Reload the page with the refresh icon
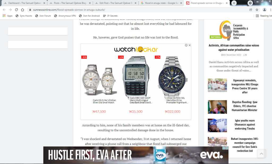This screenshot has height=164, width=272. [x=16, y=10]
